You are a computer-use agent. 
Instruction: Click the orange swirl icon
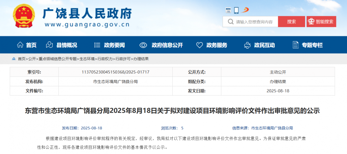(245, 10)
